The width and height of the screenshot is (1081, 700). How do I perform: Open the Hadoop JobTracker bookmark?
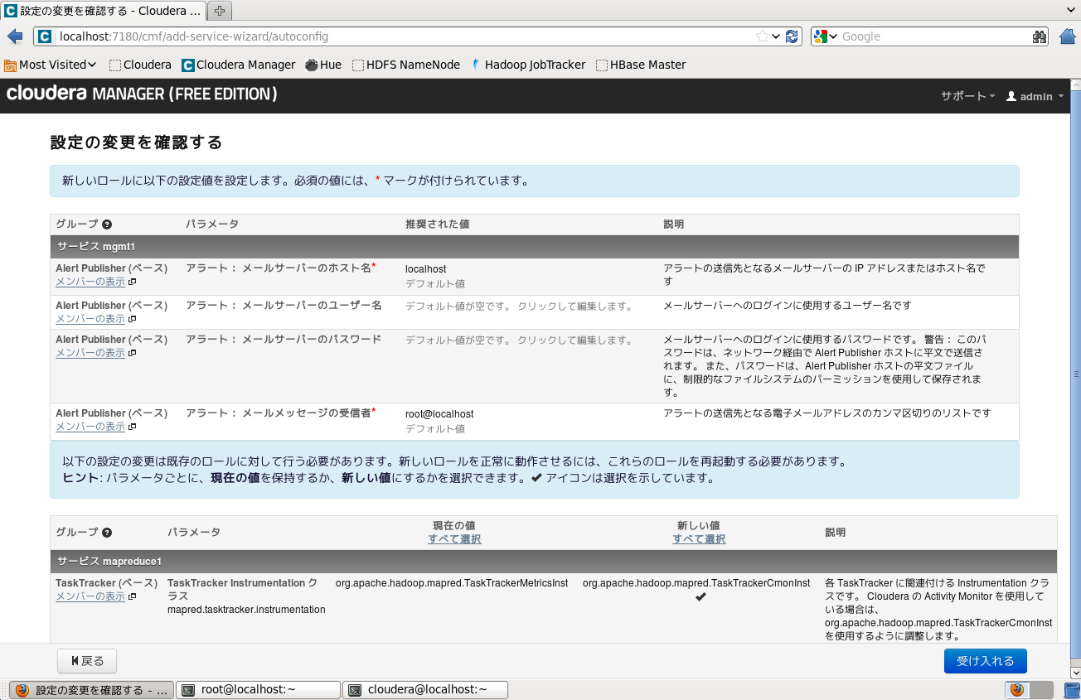pos(527,65)
